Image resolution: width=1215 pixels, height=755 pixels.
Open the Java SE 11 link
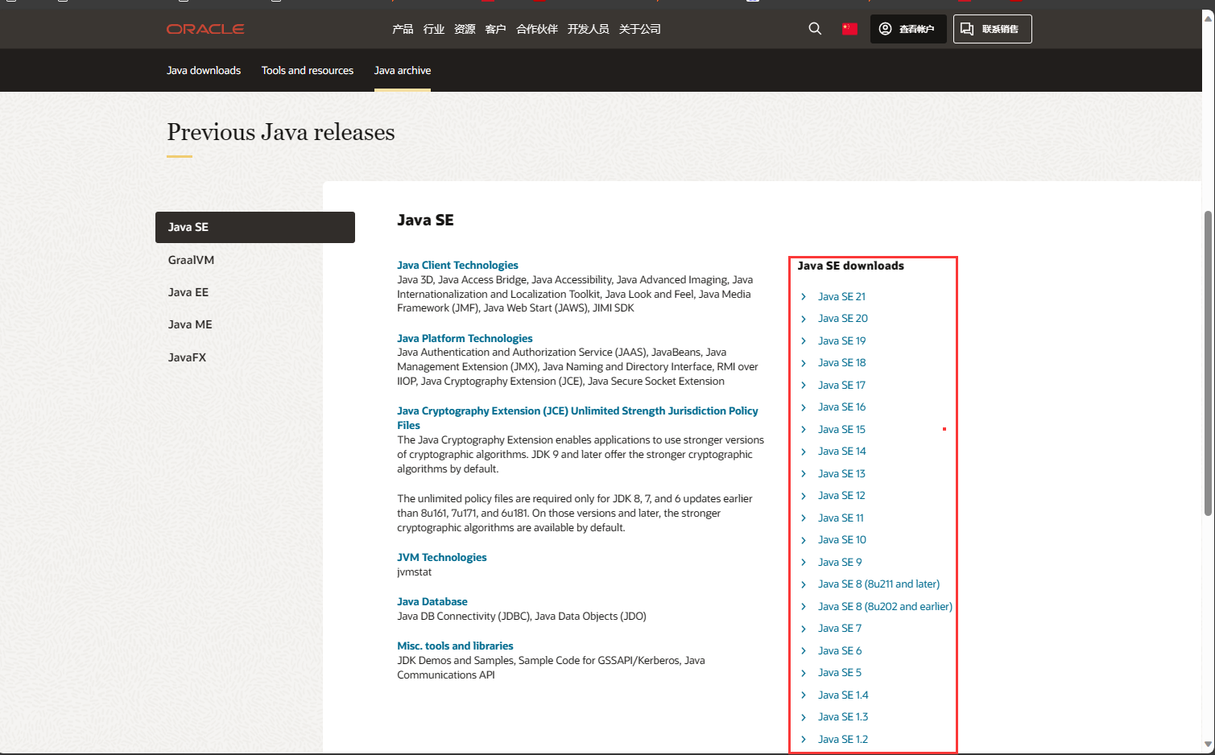coord(841,518)
